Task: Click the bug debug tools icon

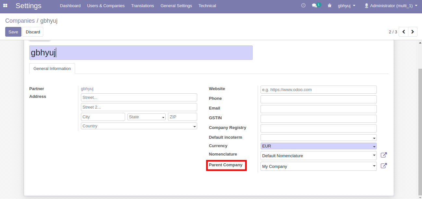Action: pyautogui.click(x=329, y=6)
